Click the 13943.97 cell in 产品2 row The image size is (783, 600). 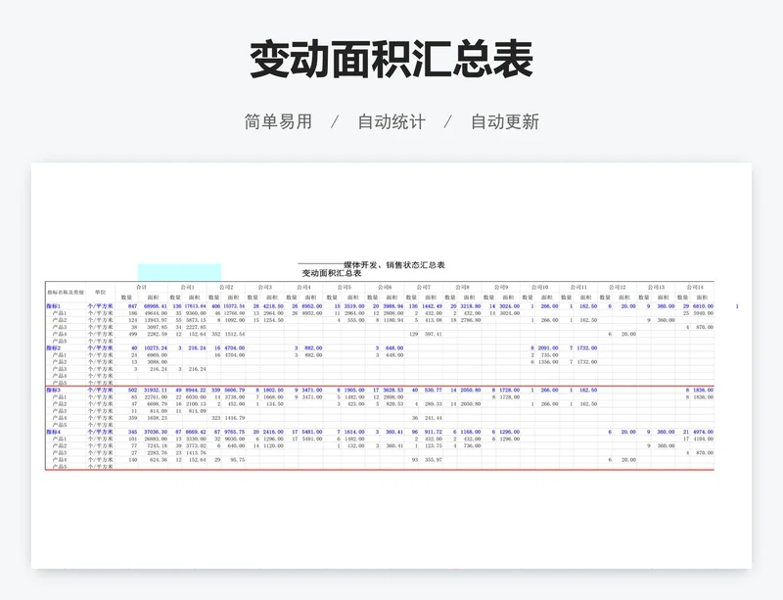pos(157,320)
